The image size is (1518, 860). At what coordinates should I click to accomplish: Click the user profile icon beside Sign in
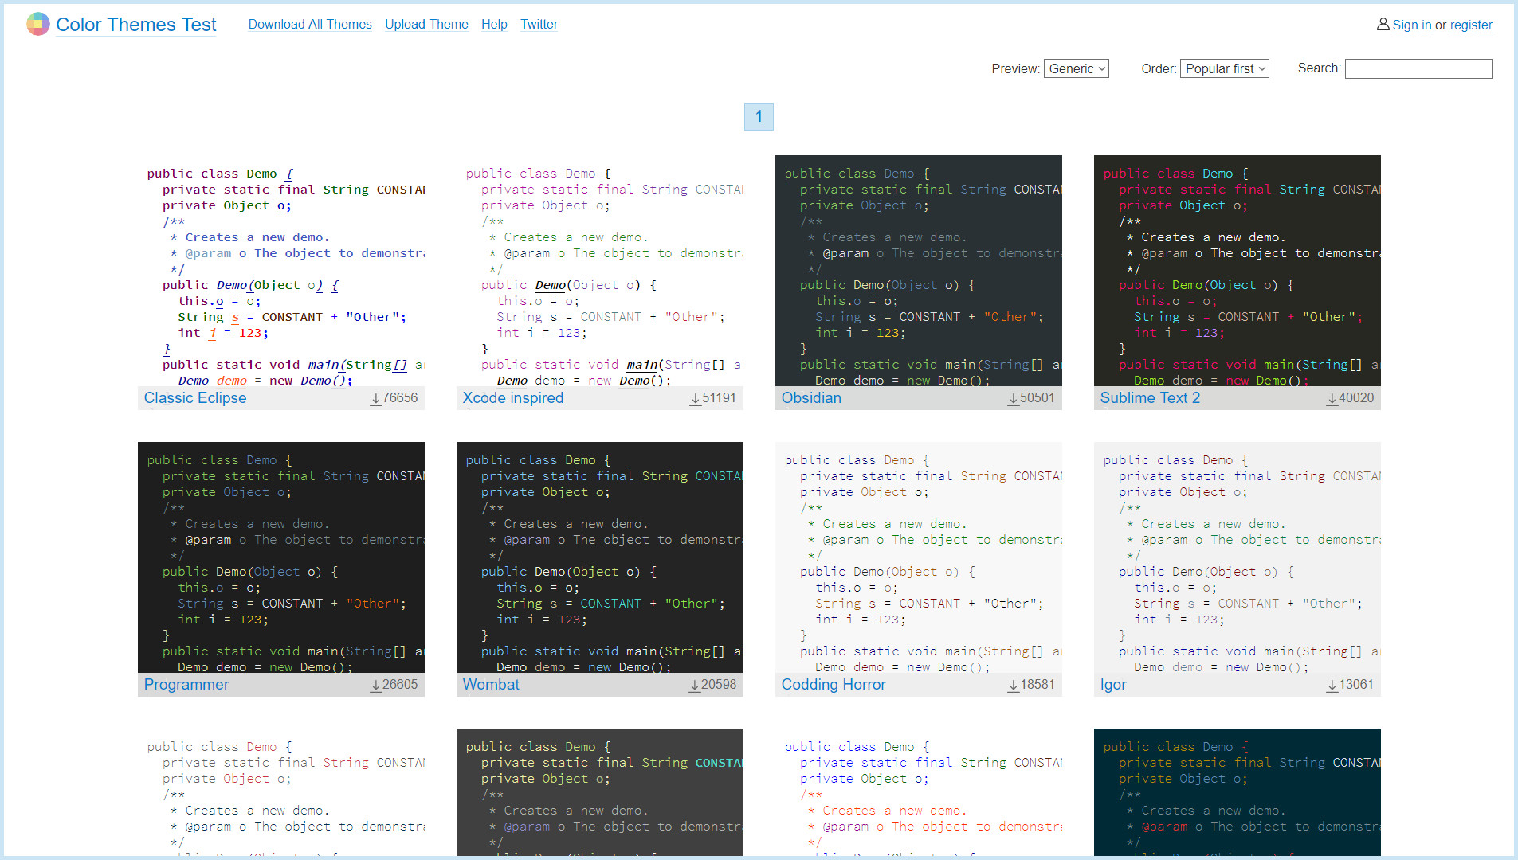click(x=1383, y=25)
